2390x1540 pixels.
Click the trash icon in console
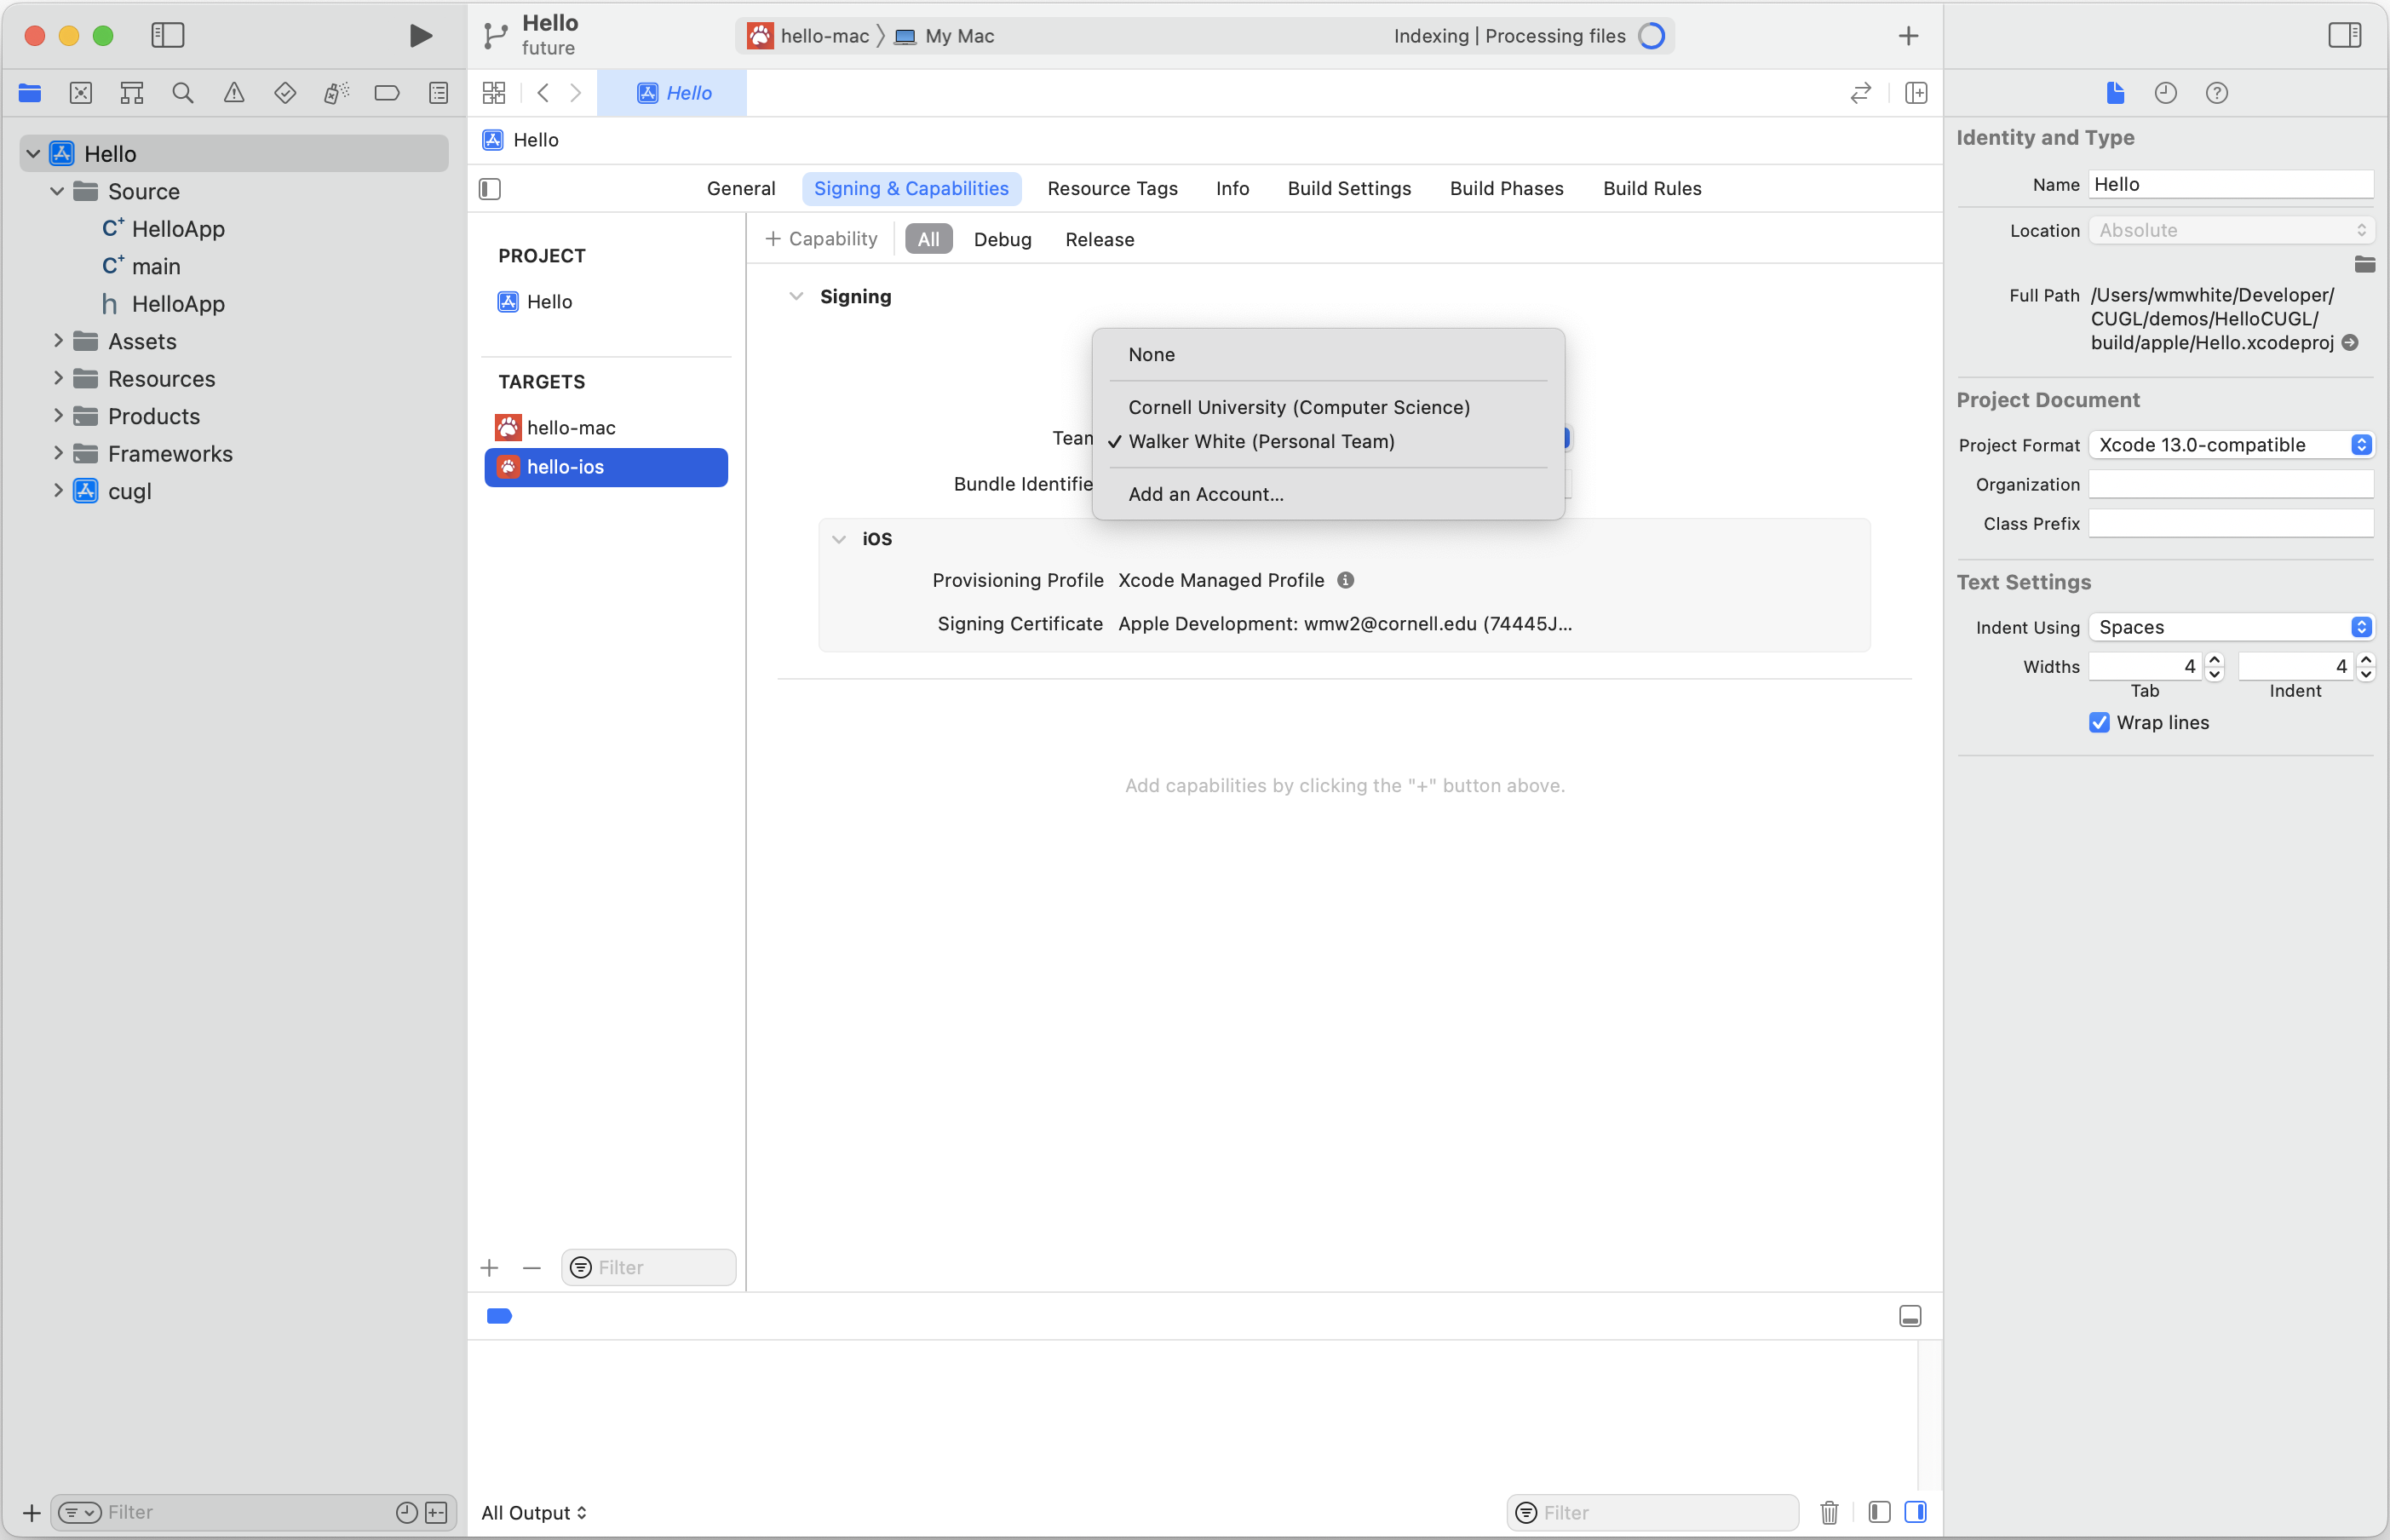[1829, 1512]
